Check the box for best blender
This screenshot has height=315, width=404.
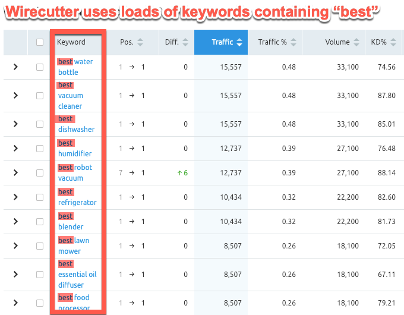pos(40,222)
